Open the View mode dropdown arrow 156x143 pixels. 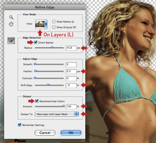pos(46,24)
